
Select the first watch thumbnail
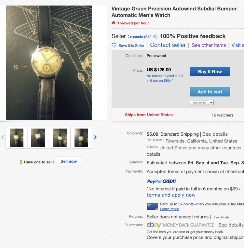pyautogui.click(x=17, y=138)
